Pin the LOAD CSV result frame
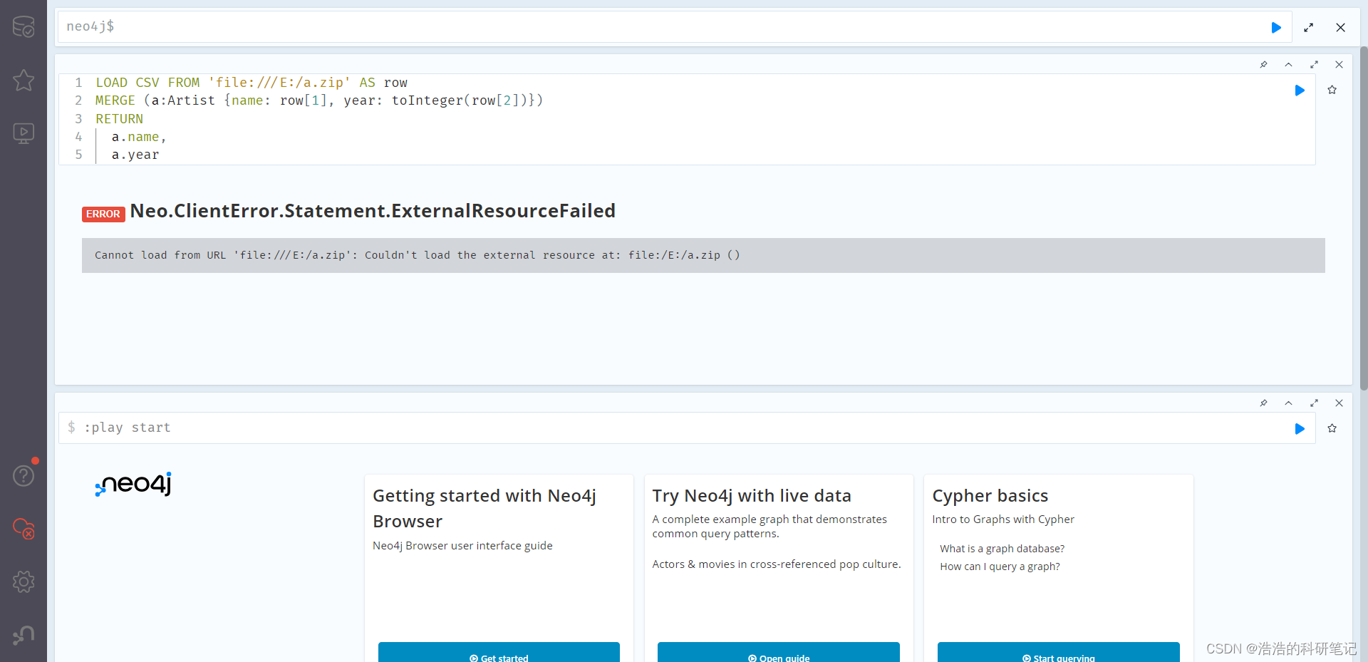 click(x=1263, y=64)
